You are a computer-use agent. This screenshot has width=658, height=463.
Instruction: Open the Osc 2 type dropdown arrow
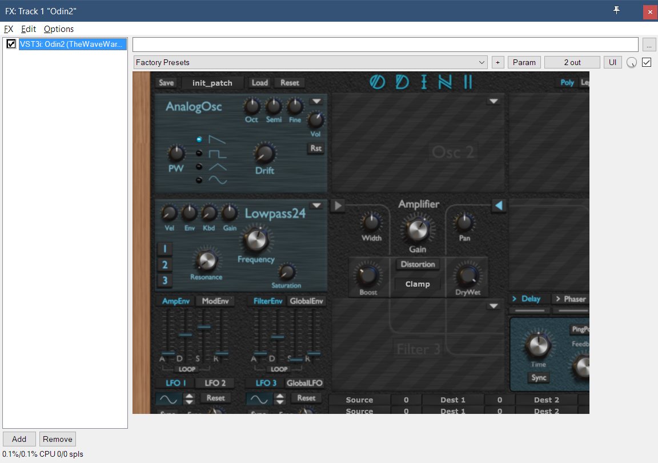tap(493, 101)
